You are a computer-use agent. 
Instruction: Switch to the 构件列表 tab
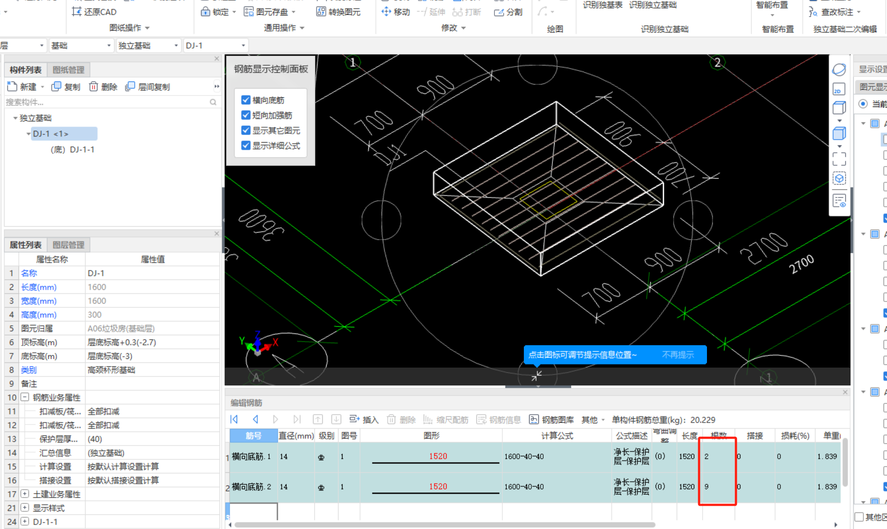(25, 70)
